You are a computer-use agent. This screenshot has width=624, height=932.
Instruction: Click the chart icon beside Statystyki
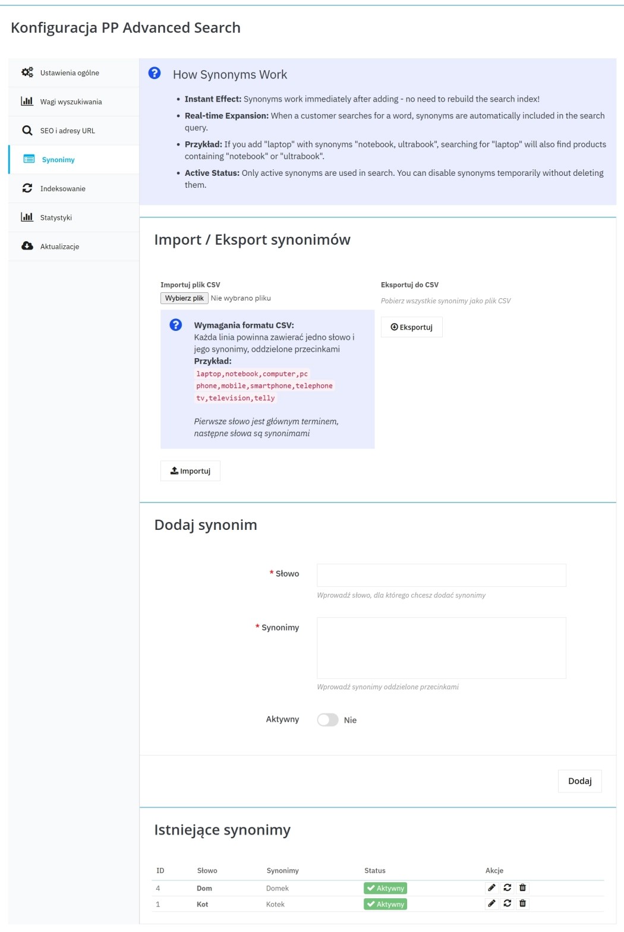tap(27, 217)
